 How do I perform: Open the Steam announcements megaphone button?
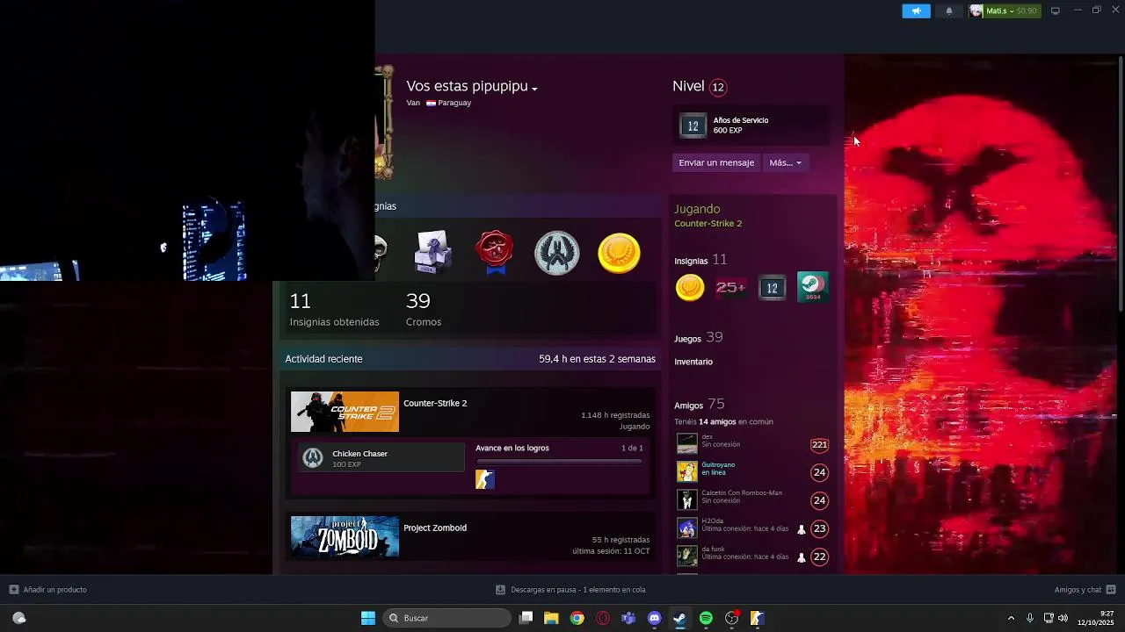(x=916, y=11)
